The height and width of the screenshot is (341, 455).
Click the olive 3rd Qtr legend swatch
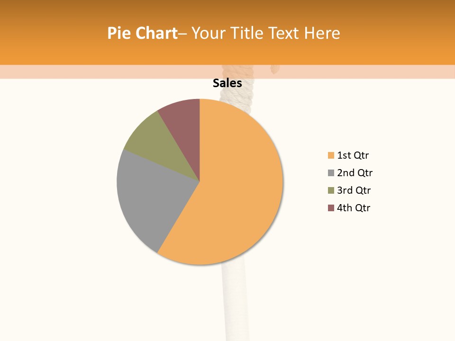331,190
